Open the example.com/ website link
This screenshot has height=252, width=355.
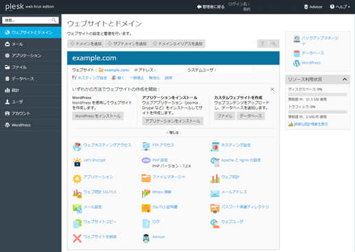pyautogui.click(x=117, y=70)
